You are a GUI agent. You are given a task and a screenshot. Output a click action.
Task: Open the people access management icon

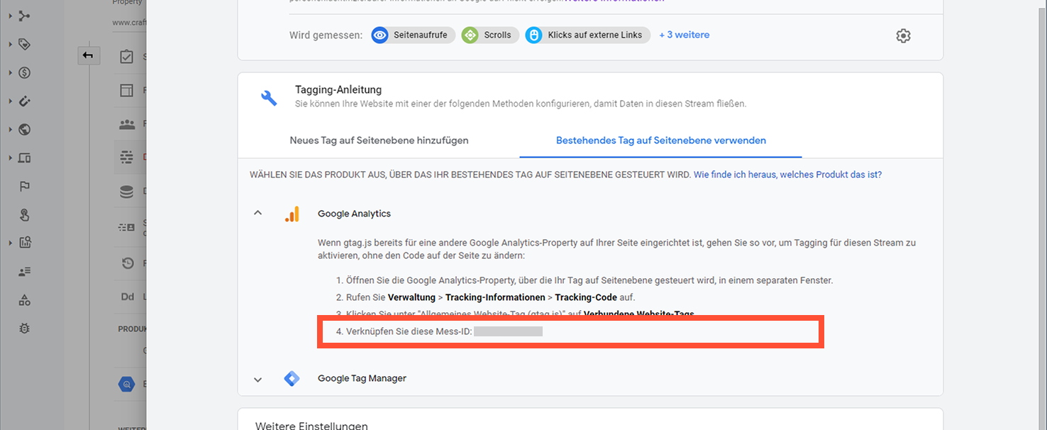tap(127, 124)
